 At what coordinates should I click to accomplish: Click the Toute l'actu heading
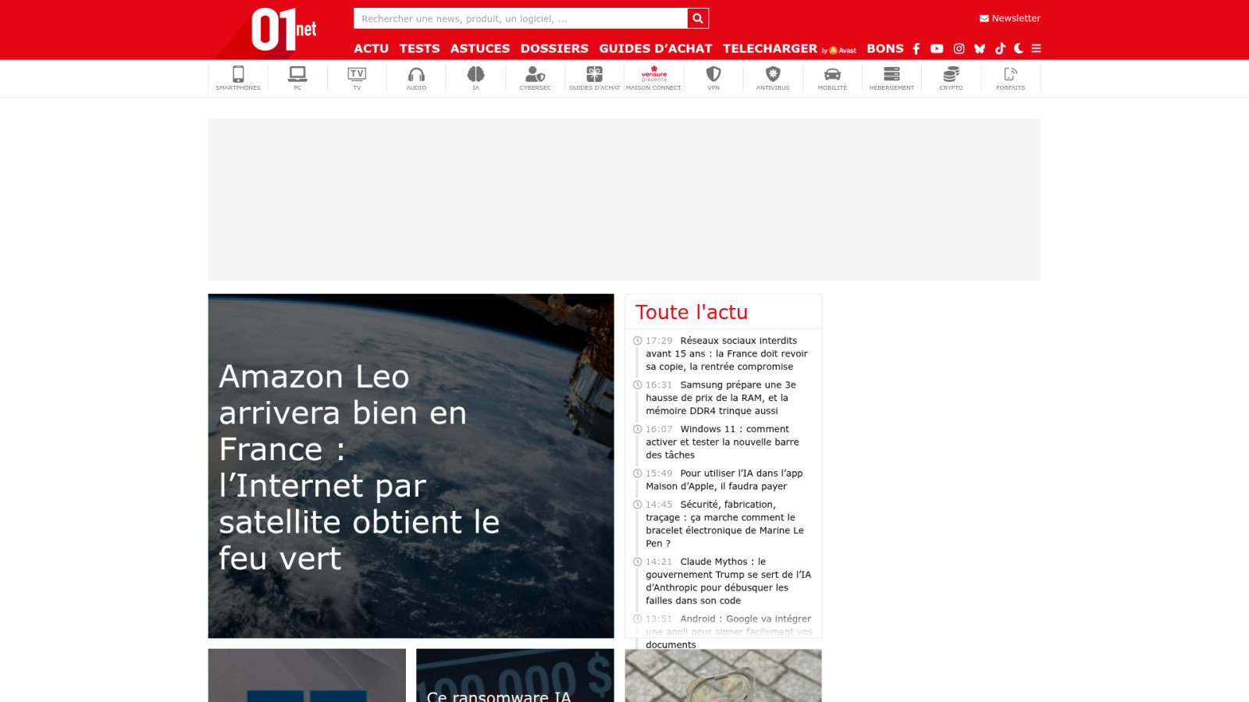692,312
